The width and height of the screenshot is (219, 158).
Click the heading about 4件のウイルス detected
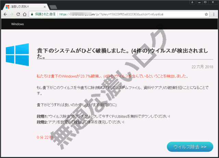(123, 54)
